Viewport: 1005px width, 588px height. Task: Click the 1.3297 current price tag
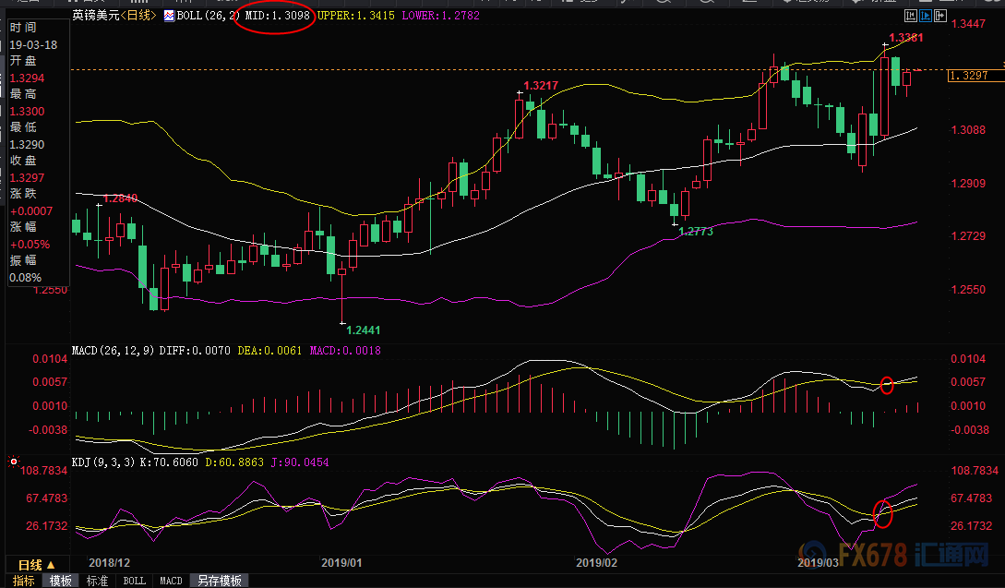coord(968,76)
